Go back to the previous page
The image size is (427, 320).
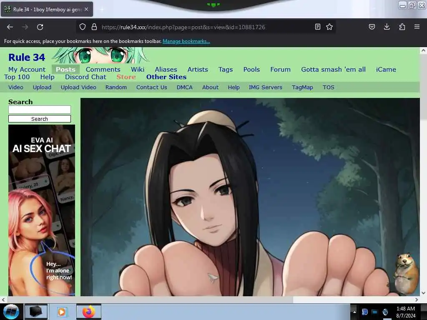coord(10,27)
